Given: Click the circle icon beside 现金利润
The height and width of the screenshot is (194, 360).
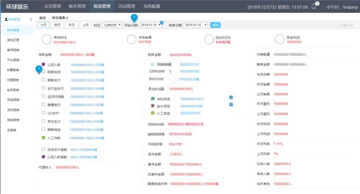Looking at the screenshot, I should tap(279, 39).
